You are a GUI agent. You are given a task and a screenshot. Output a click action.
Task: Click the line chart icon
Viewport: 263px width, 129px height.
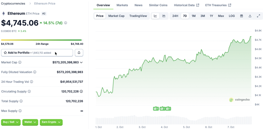point(155,16)
